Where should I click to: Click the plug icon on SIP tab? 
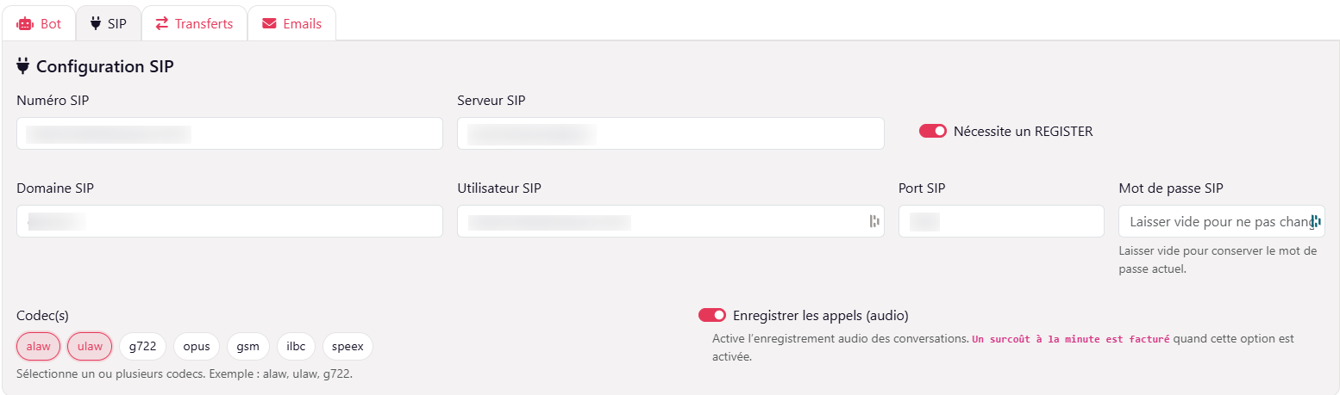tap(96, 24)
